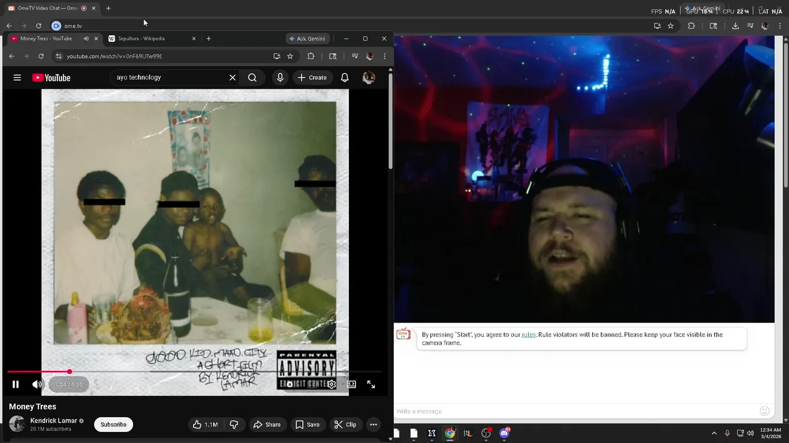Mute the video player volume

(37, 385)
